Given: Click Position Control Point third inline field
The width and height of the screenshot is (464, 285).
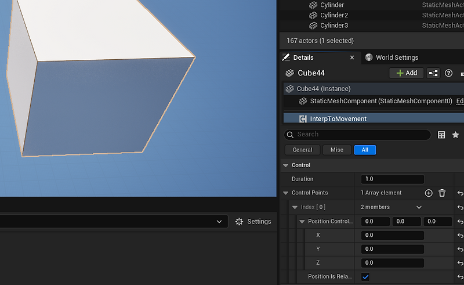Looking at the screenshot, I should pos(438,221).
